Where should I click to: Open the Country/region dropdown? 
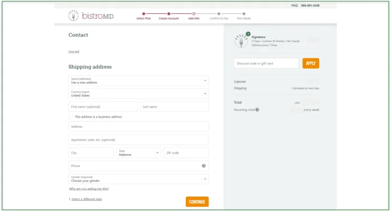(x=138, y=94)
